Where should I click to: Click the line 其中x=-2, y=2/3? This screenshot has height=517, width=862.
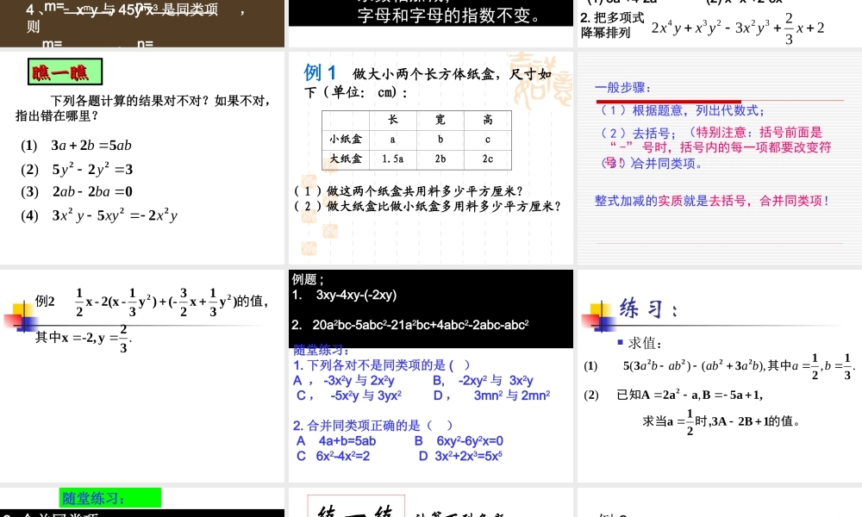coord(84,338)
